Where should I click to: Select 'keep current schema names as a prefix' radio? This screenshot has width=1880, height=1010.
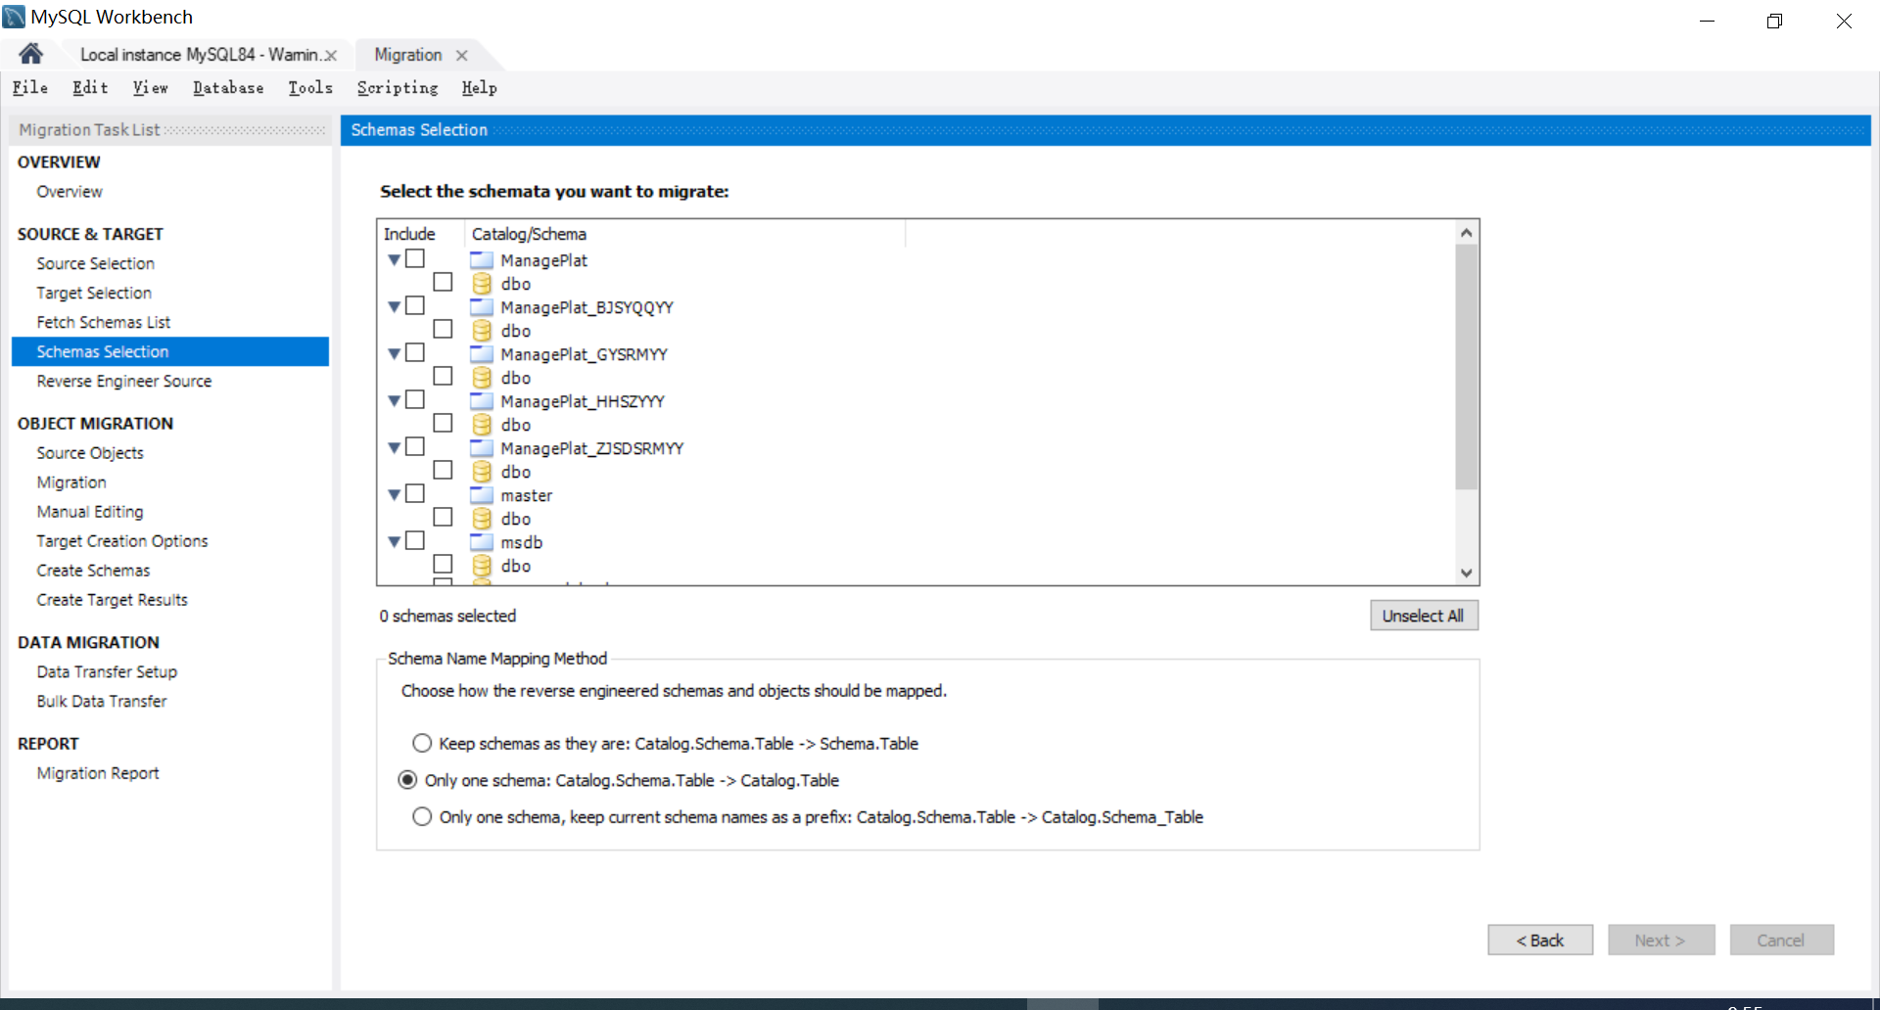(x=422, y=817)
